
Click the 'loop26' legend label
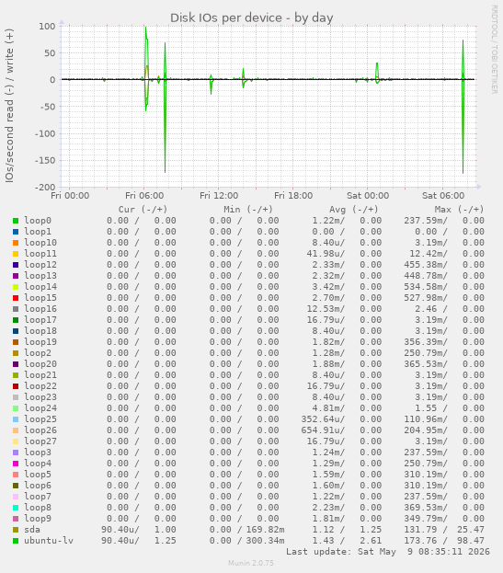click(x=40, y=430)
